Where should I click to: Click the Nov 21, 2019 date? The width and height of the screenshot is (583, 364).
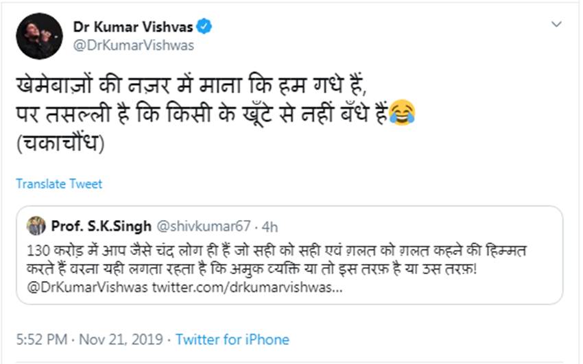click(121, 339)
